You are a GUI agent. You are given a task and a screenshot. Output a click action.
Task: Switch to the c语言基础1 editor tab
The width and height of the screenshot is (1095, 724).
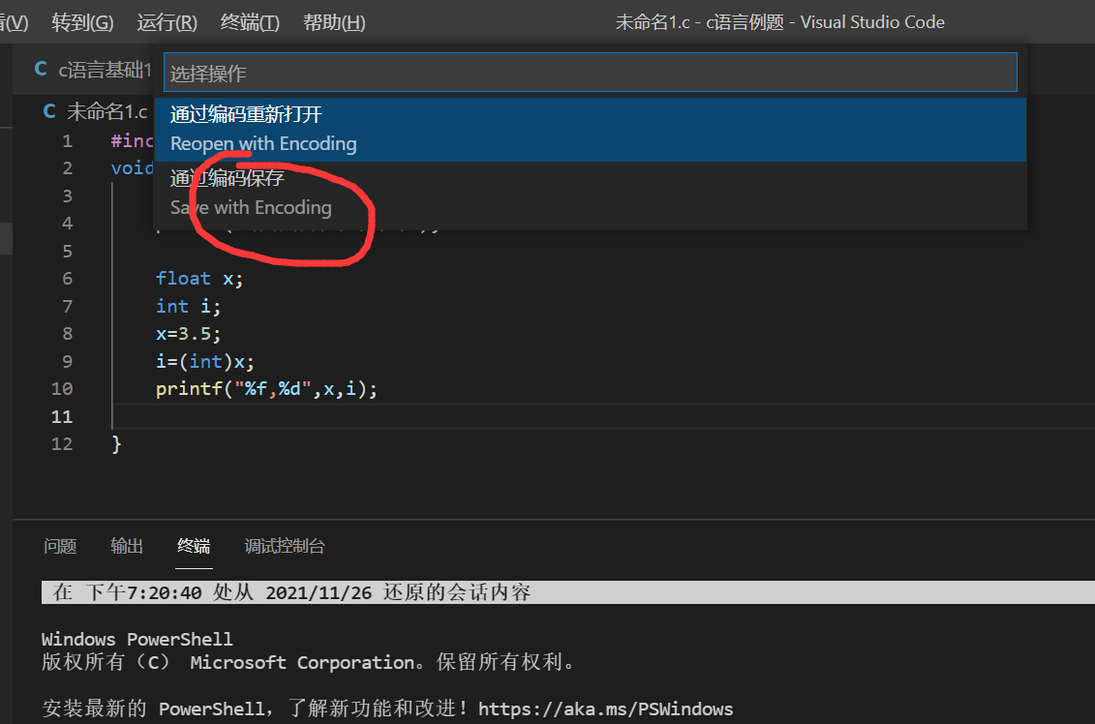coord(93,69)
